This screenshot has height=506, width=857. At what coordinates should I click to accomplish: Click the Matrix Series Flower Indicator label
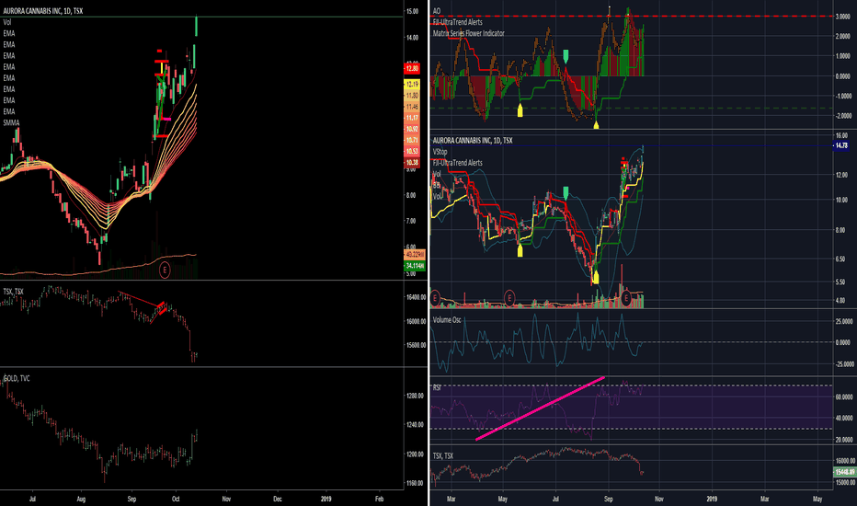(x=469, y=33)
